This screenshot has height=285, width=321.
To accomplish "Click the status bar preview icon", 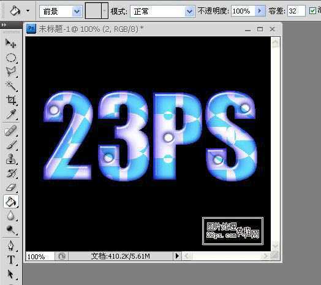I will 62,256.
